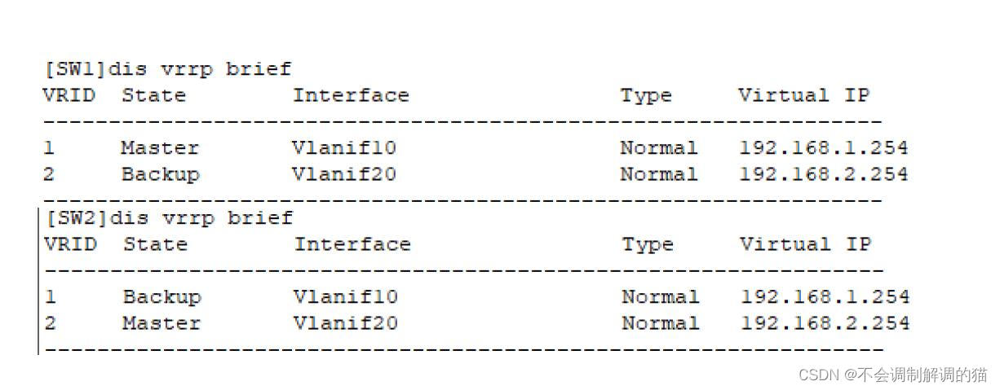Click the [SW2]dis vrrp brief command line

[169, 218]
